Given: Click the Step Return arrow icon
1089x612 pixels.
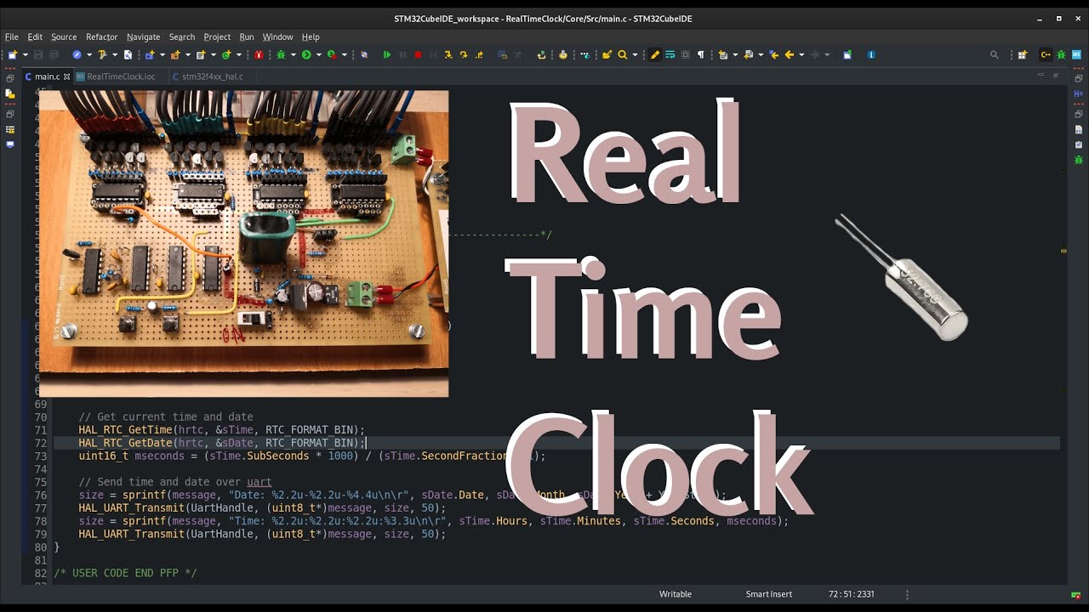Looking at the screenshot, I should click(x=479, y=54).
